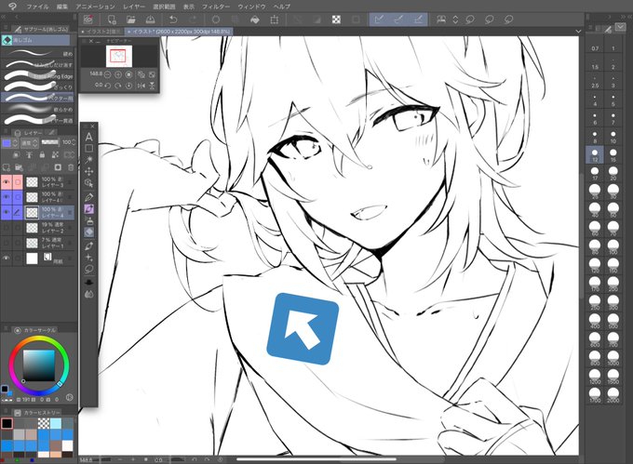Open the レイヤー menu

point(134,7)
